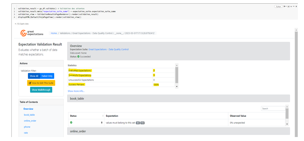This screenshot has height=141, width=304.
Task: Sort by the Status column sort arrows
Action: 103,116
